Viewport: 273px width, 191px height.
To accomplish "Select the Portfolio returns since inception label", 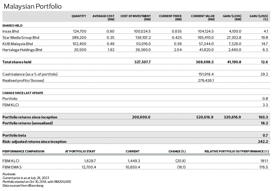I will point(30,117).
